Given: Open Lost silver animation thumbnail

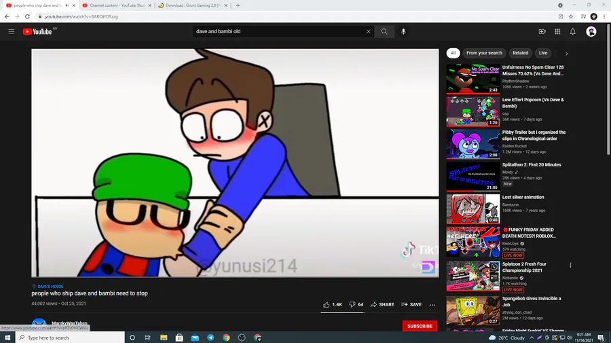Looking at the screenshot, I should 473,209.
